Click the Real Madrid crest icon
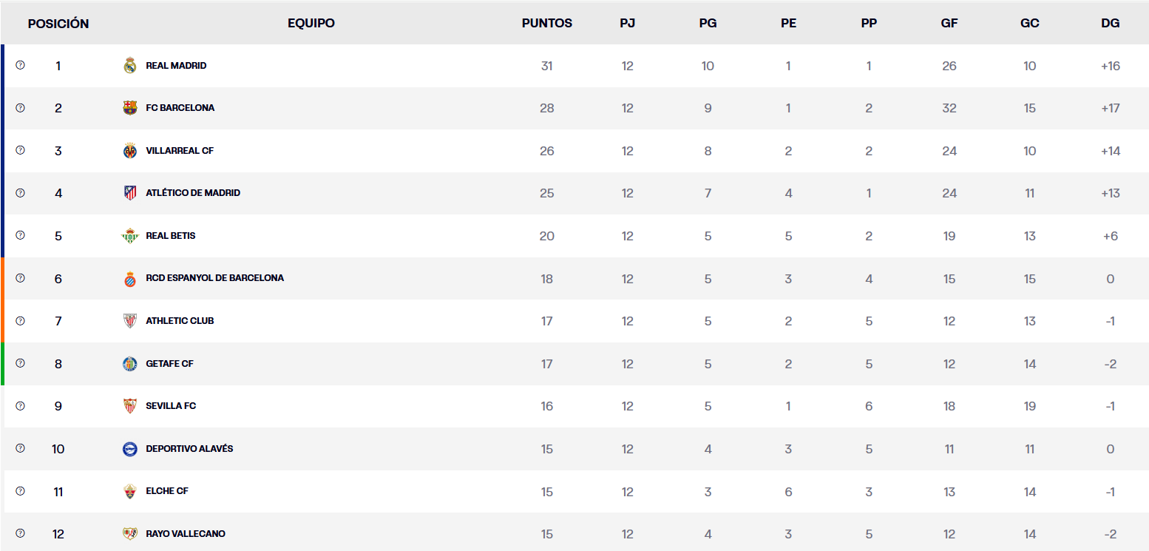 [x=130, y=66]
